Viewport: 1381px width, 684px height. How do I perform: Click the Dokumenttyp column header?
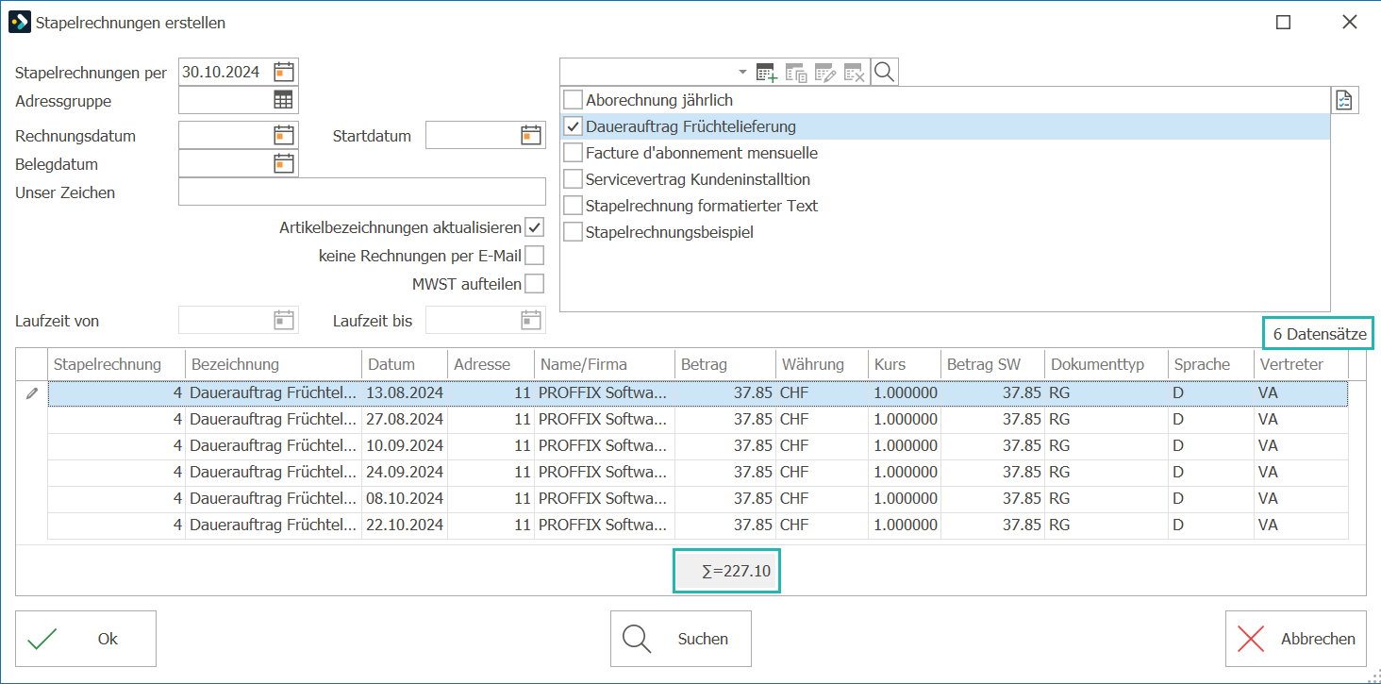click(x=1106, y=364)
